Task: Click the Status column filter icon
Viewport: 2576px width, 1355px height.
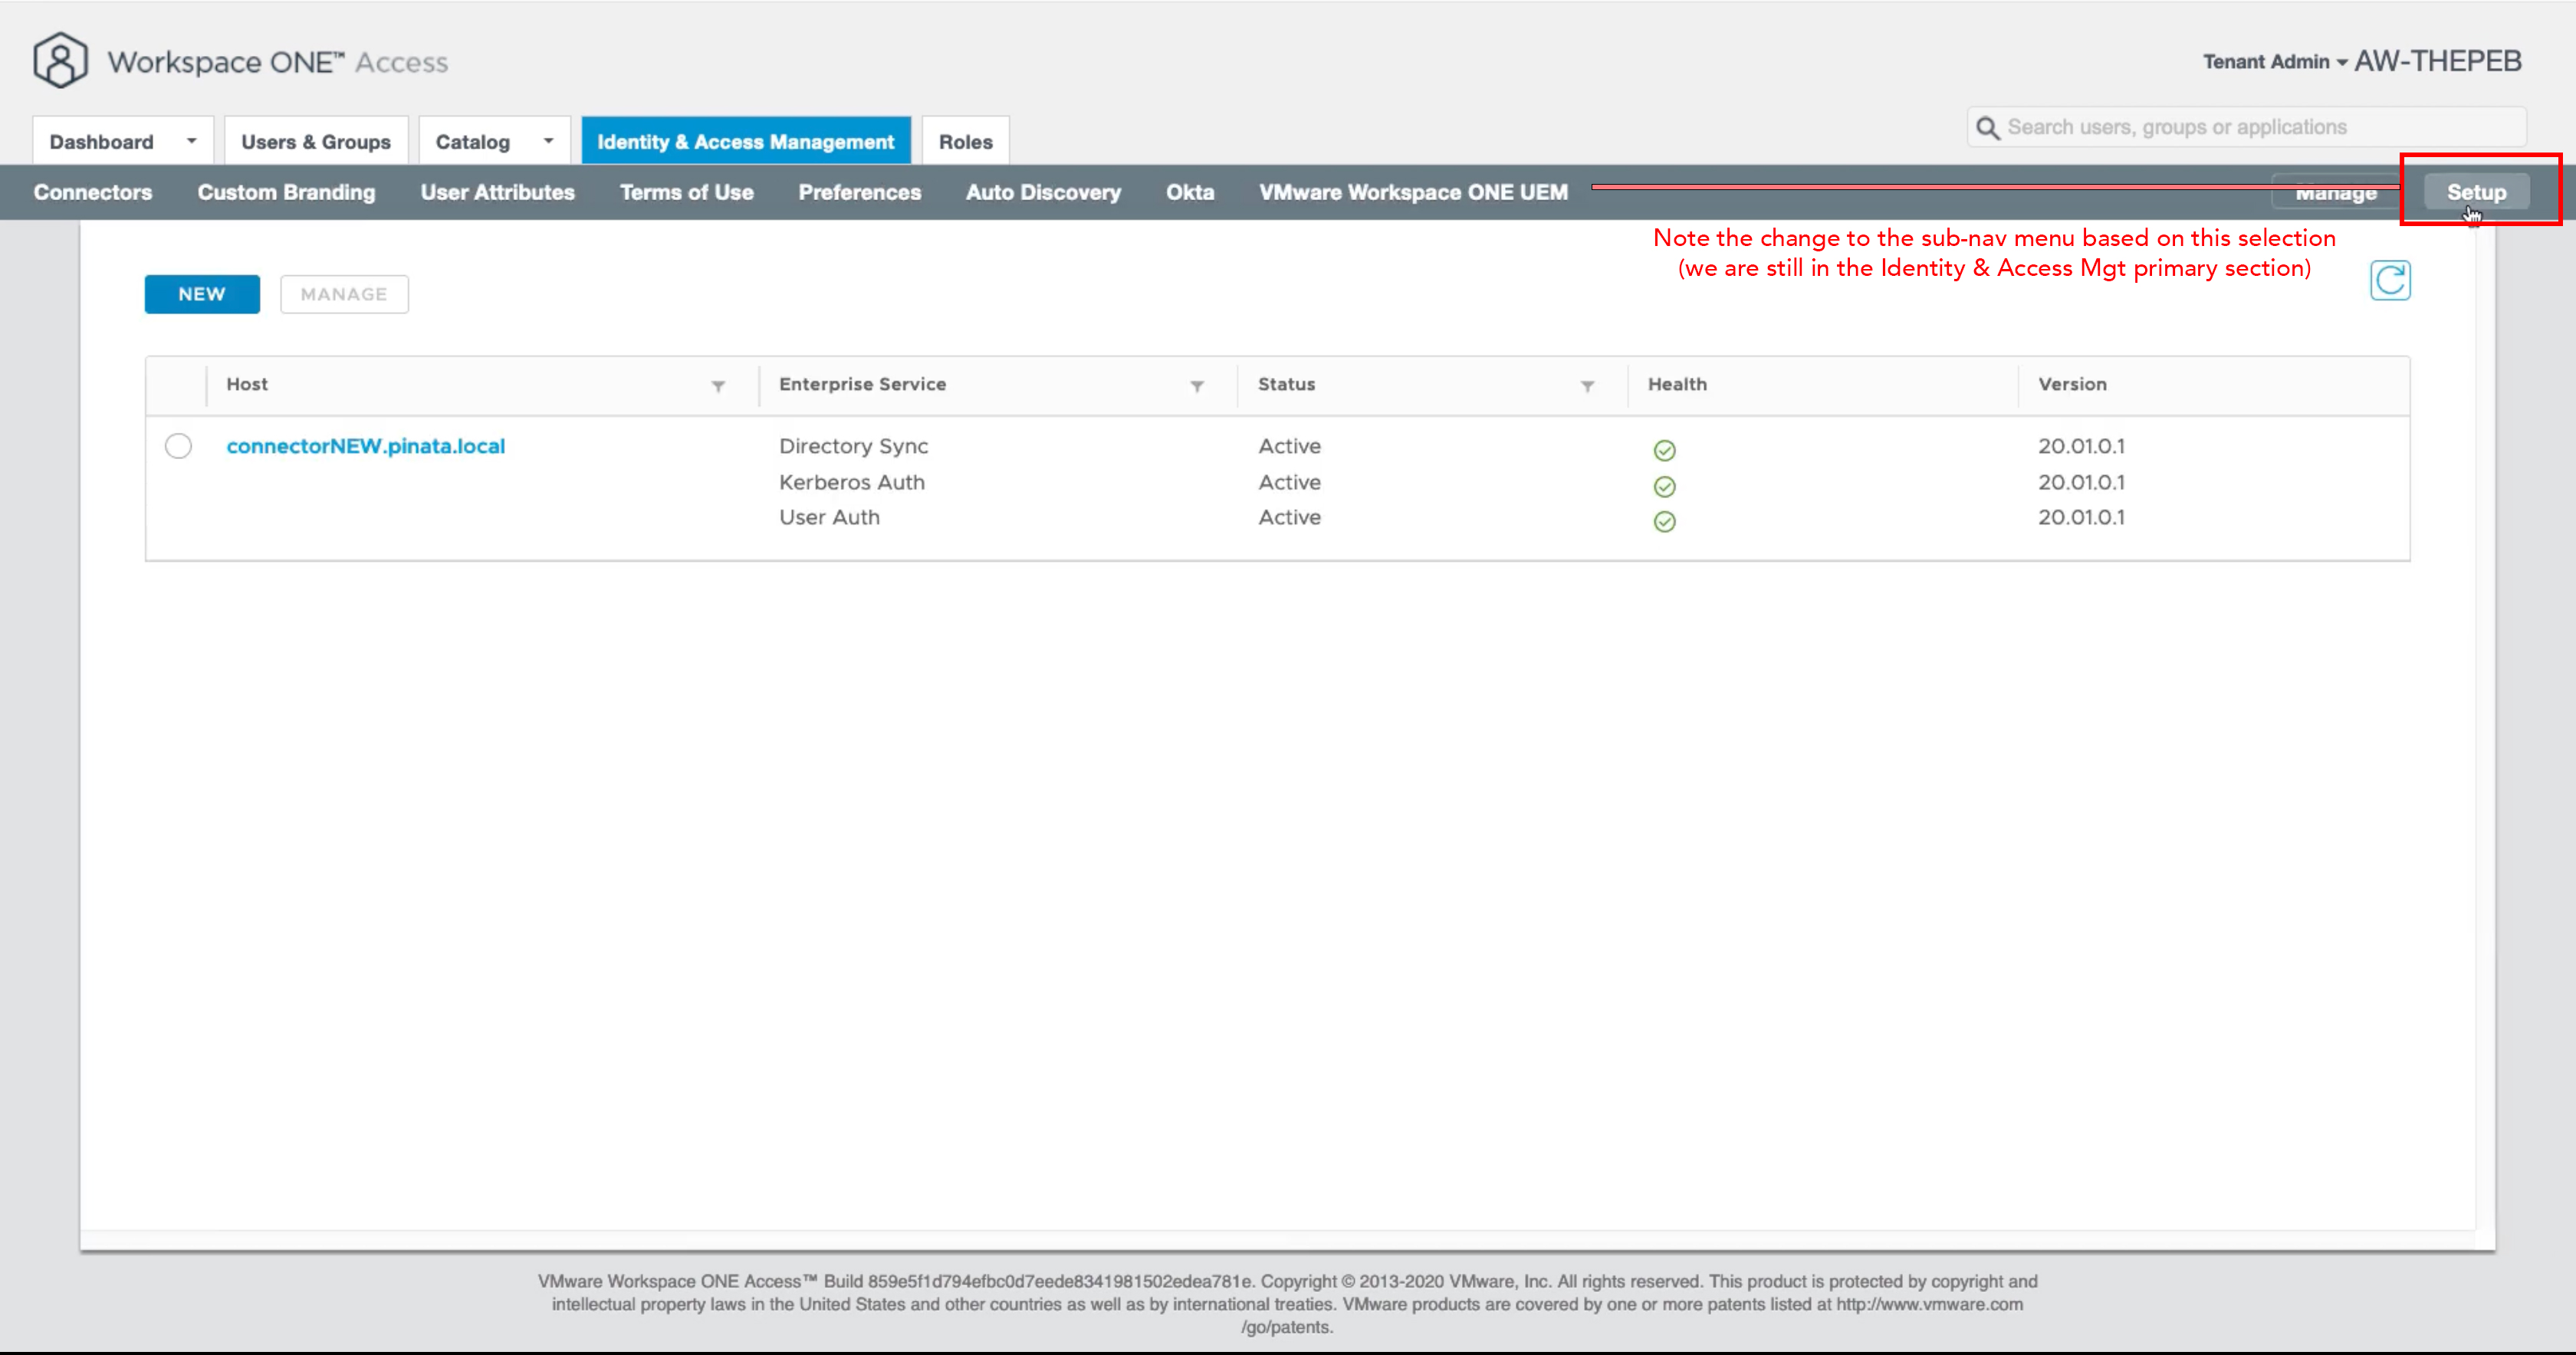Action: pos(1587,386)
